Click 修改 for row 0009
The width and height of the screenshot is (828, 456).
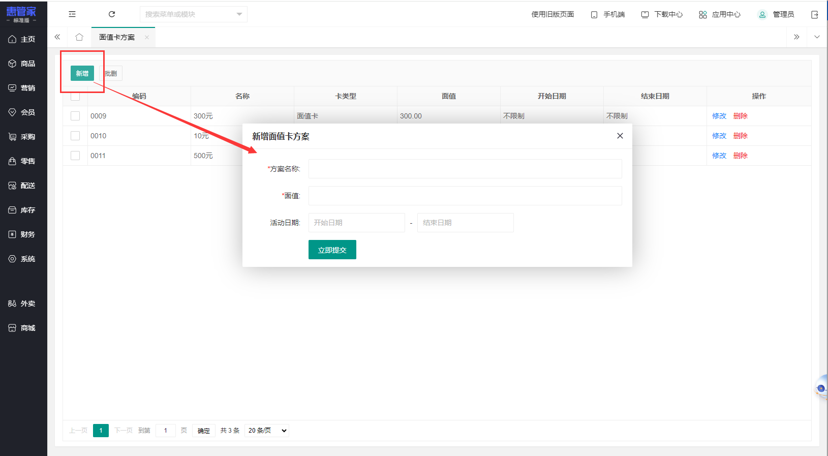point(719,116)
